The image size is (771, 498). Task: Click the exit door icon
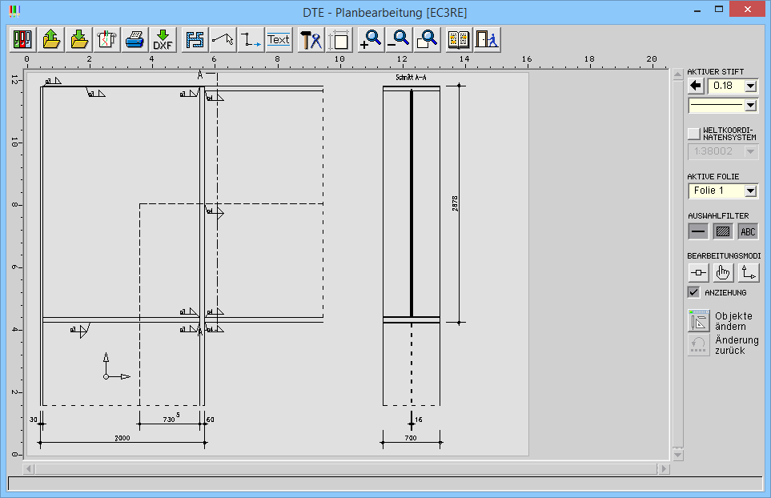[486, 39]
